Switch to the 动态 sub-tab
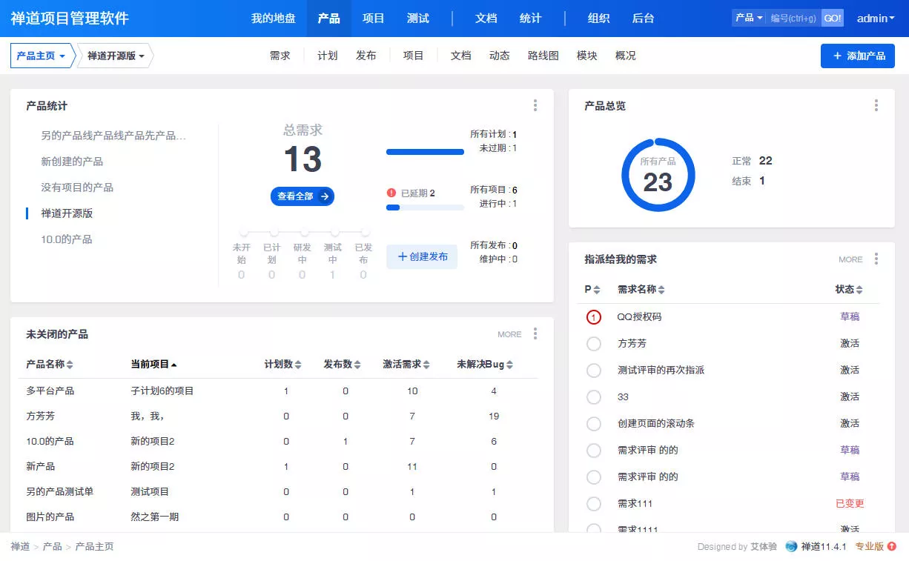This screenshot has width=909, height=561. pyautogui.click(x=500, y=56)
